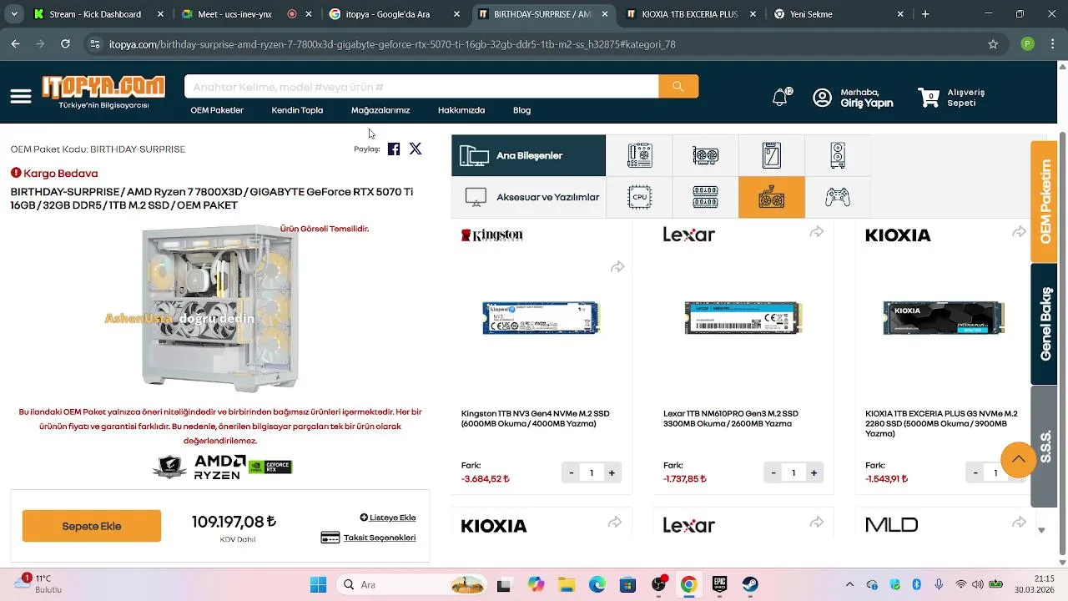
Task: Open the Genel Bakış side tab
Action: coord(1045,324)
